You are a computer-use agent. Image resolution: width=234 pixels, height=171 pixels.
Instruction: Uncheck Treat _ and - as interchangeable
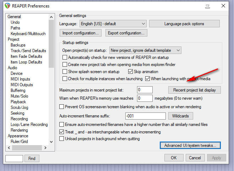click(x=62, y=132)
